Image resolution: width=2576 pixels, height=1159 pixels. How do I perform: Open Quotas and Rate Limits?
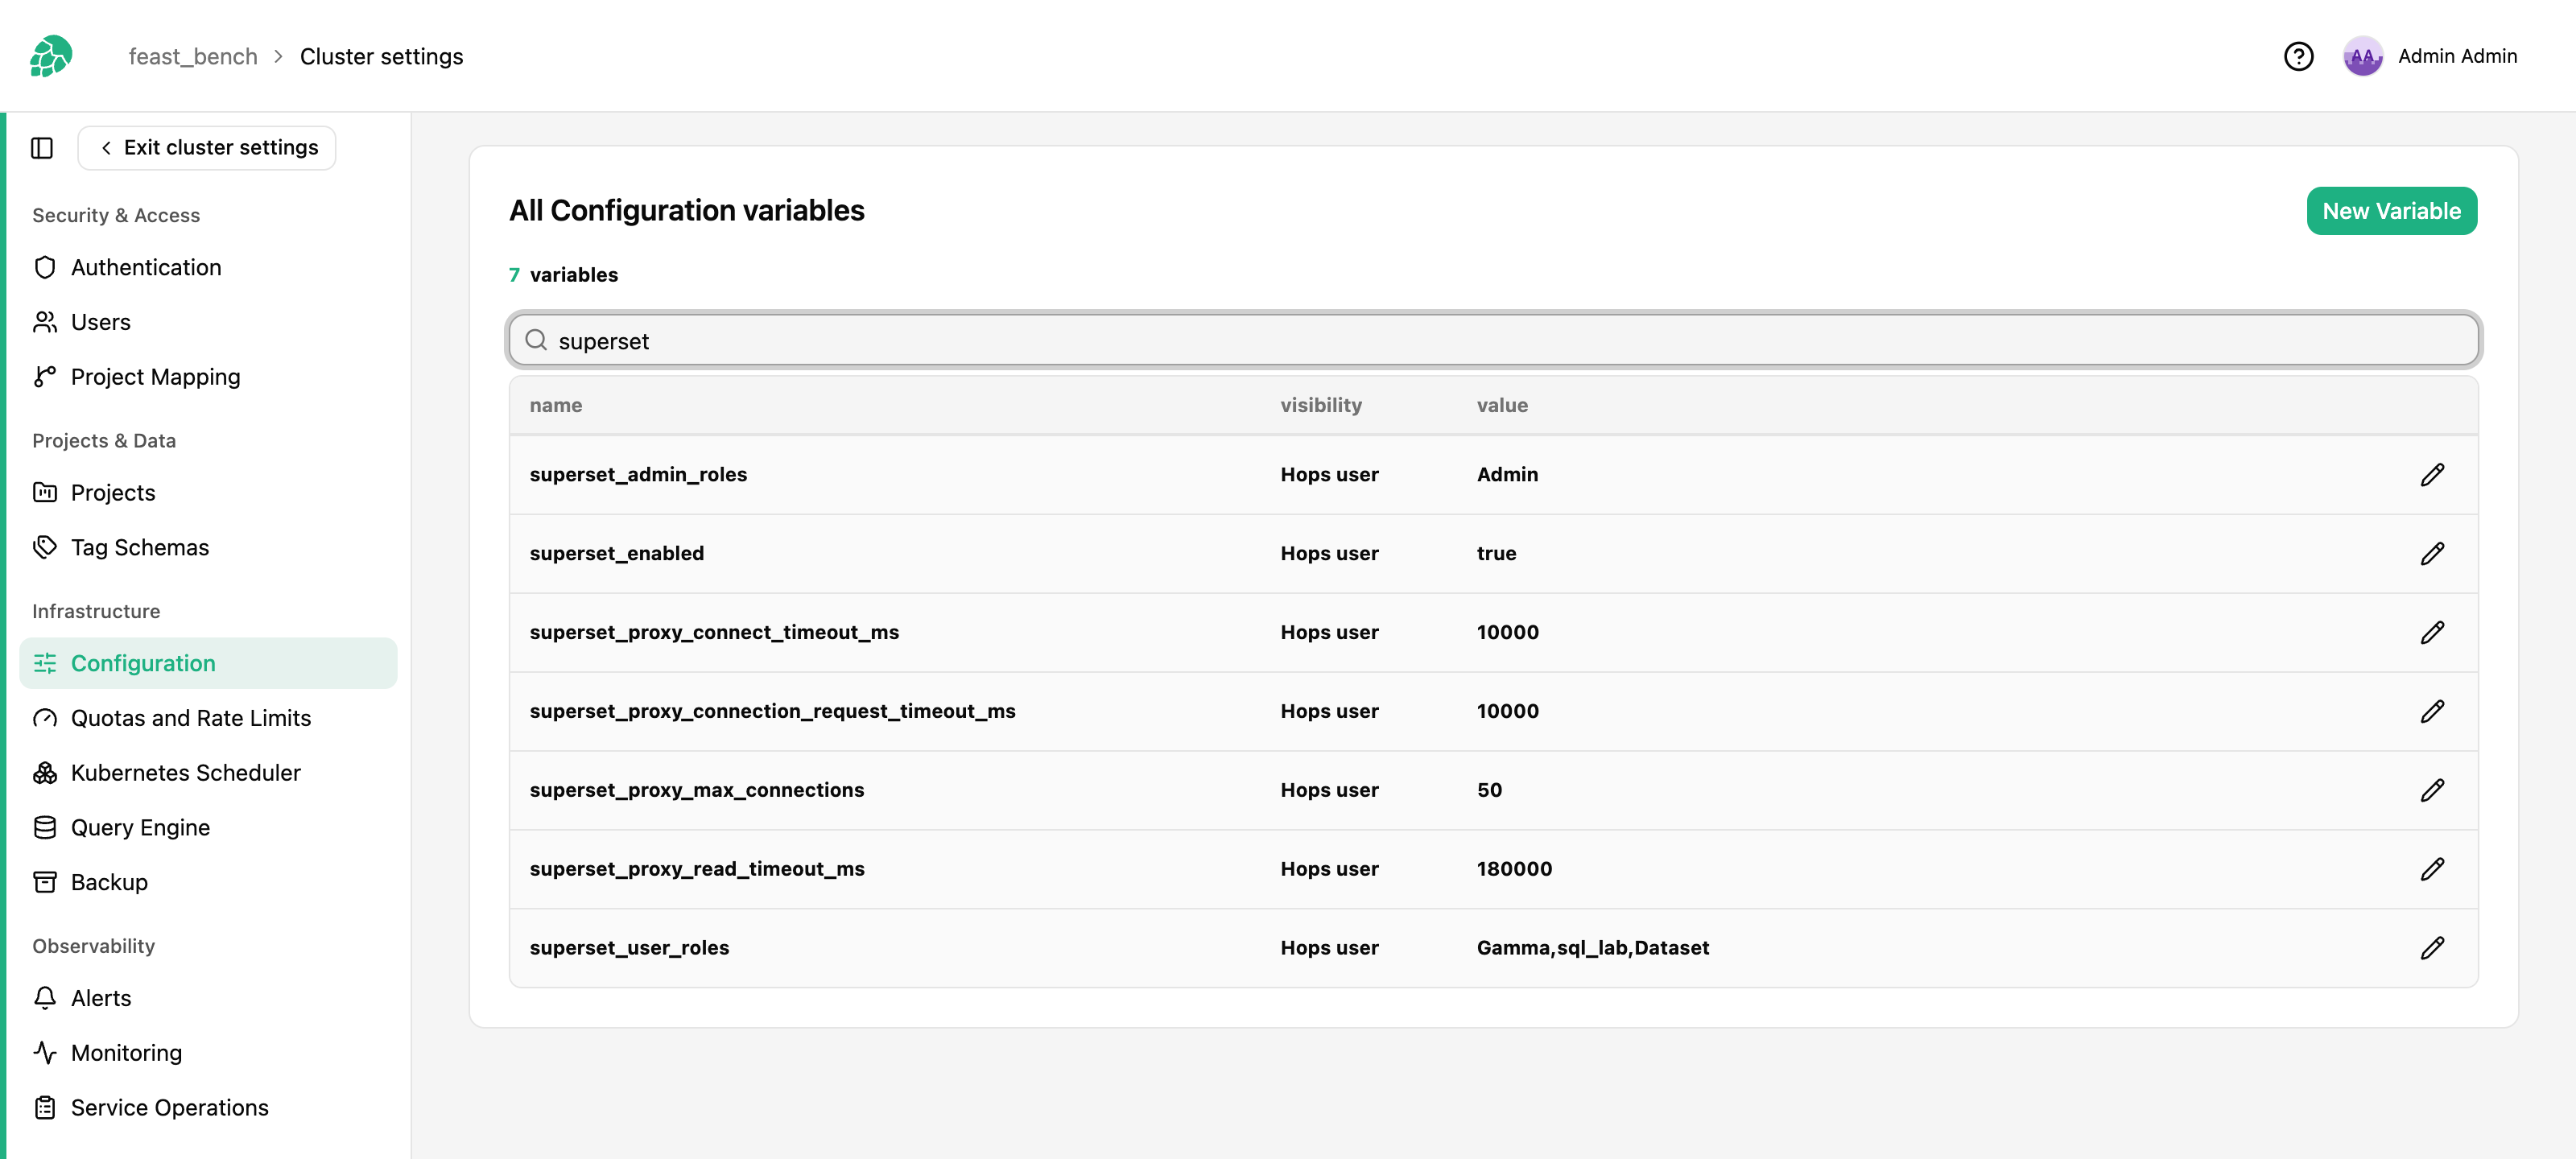(208, 718)
